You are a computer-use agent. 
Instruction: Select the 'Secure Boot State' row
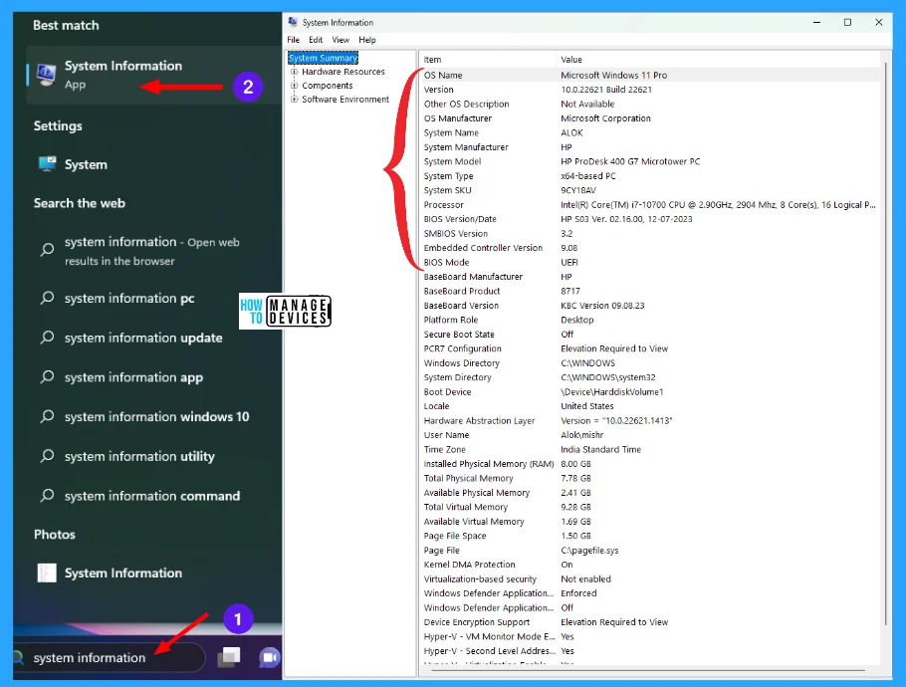[x=650, y=334]
